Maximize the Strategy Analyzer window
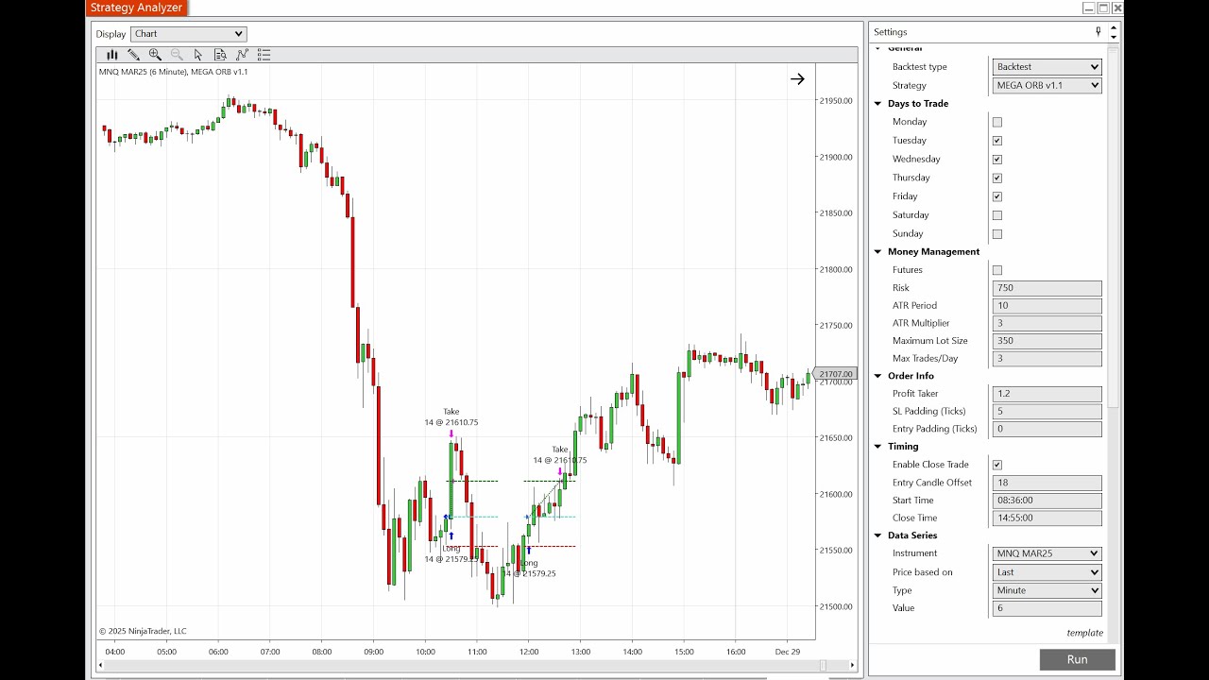Viewport: 1209px width, 680px height. click(1103, 8)
